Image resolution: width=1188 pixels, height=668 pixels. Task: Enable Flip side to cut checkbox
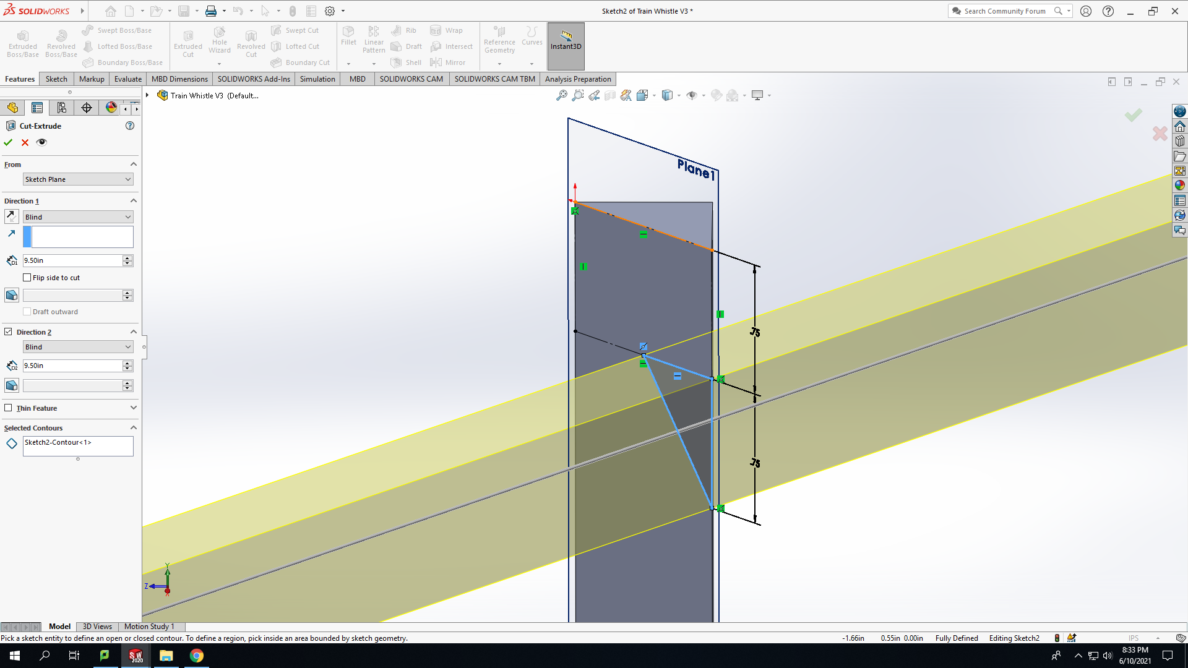tap(27, 278)
